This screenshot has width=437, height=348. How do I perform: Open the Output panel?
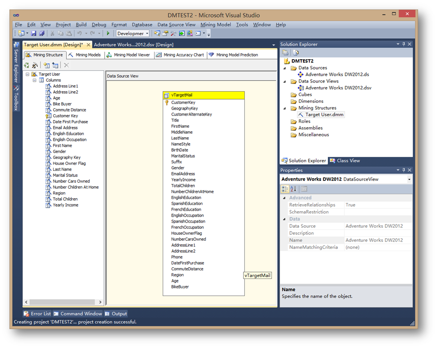pyautogui.click(x=116, y=314)
